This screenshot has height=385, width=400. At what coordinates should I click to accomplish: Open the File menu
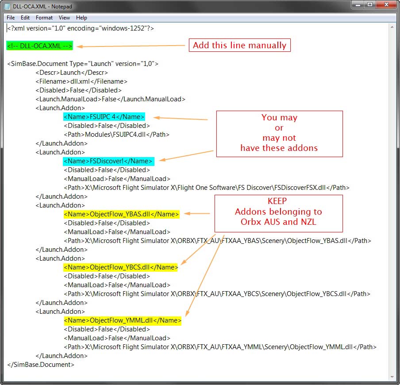tap(11, 18)
